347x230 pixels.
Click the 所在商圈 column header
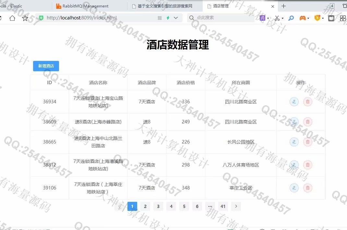pos(241,83)
